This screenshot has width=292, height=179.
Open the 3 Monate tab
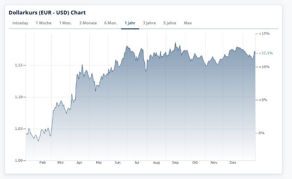tap(88, 23)
